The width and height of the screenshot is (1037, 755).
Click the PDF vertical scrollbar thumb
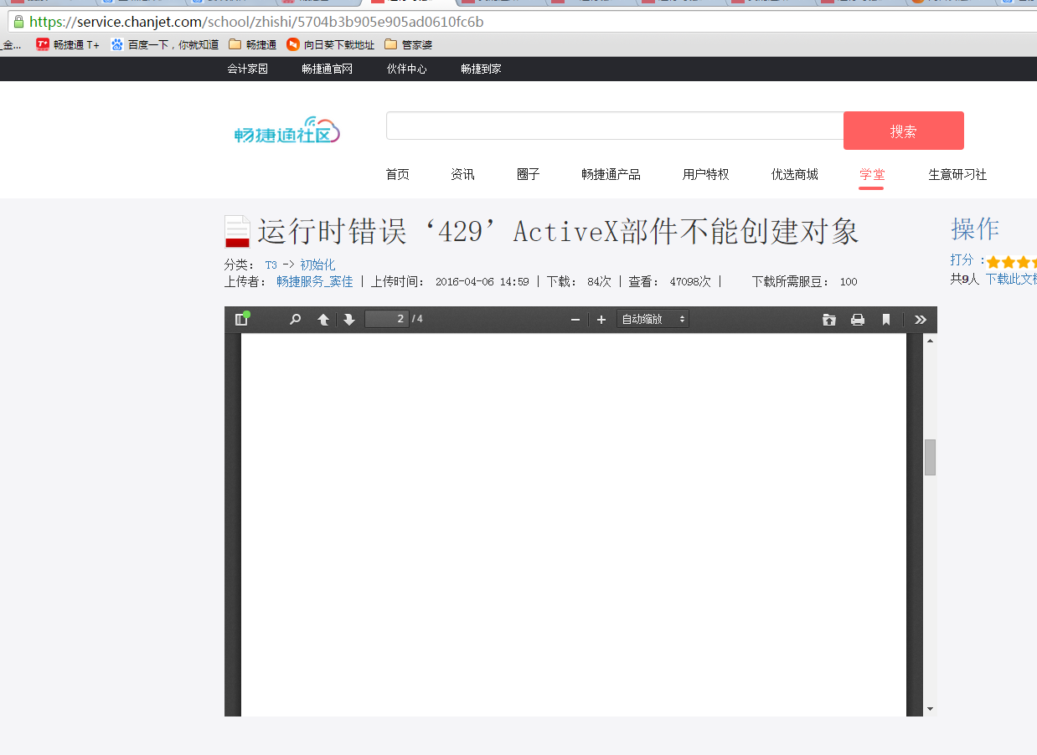(x=930, y=457)
